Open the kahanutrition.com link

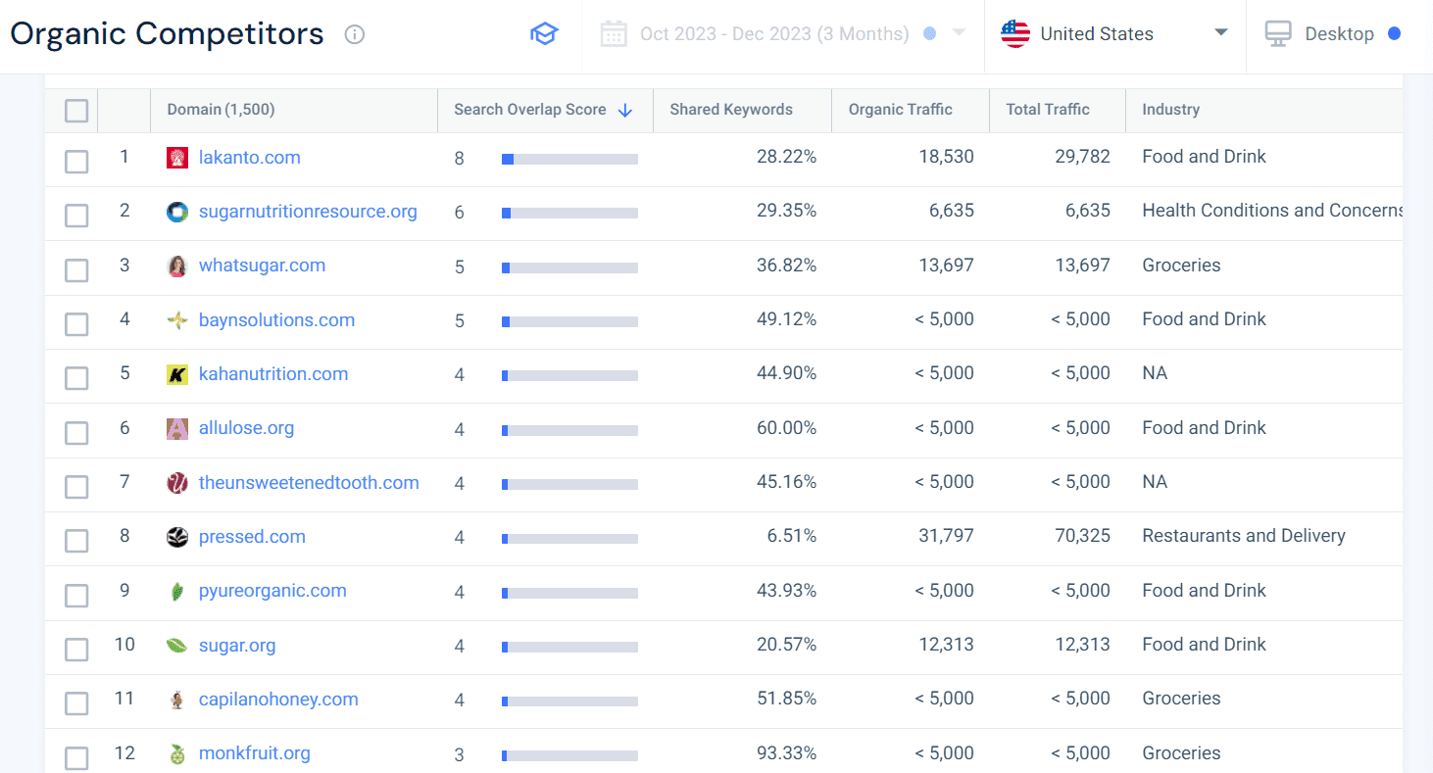(x=273, y=374)
